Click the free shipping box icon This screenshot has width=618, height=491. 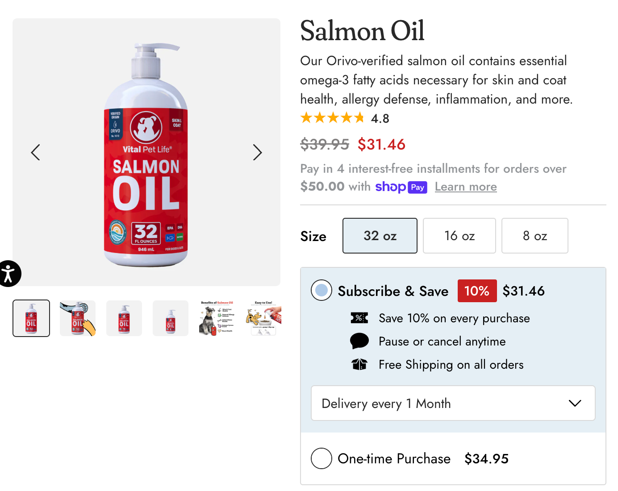(359, 365)
